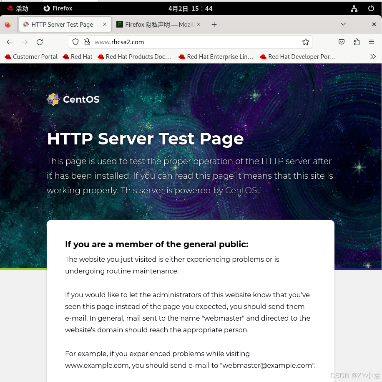Bookmark this page with the star
The image size is (382, 382).
point(306,42)
